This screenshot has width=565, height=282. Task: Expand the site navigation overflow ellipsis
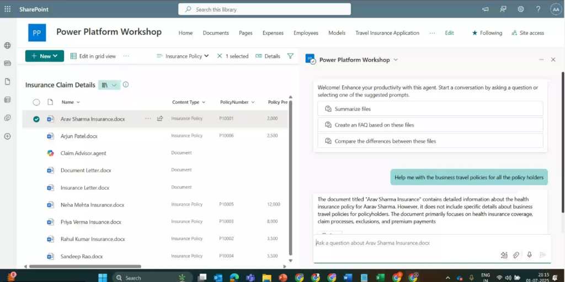click(x=432, y=33)
